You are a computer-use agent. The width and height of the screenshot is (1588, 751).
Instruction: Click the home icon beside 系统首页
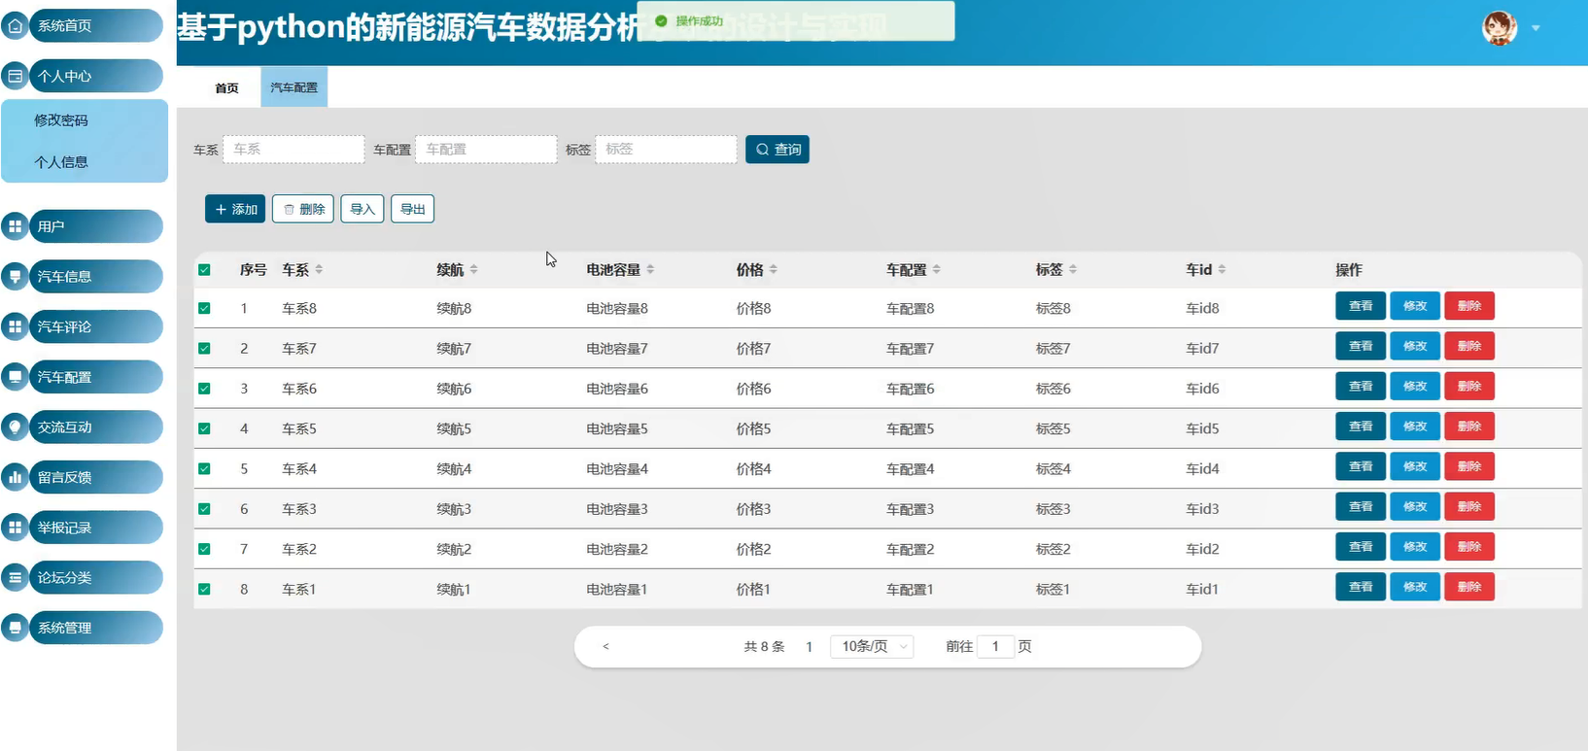click(15, 26)
